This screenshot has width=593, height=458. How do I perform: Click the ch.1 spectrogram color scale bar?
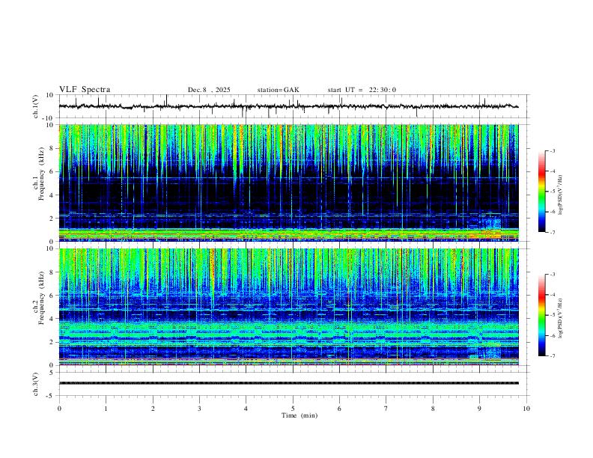[541, 192]
